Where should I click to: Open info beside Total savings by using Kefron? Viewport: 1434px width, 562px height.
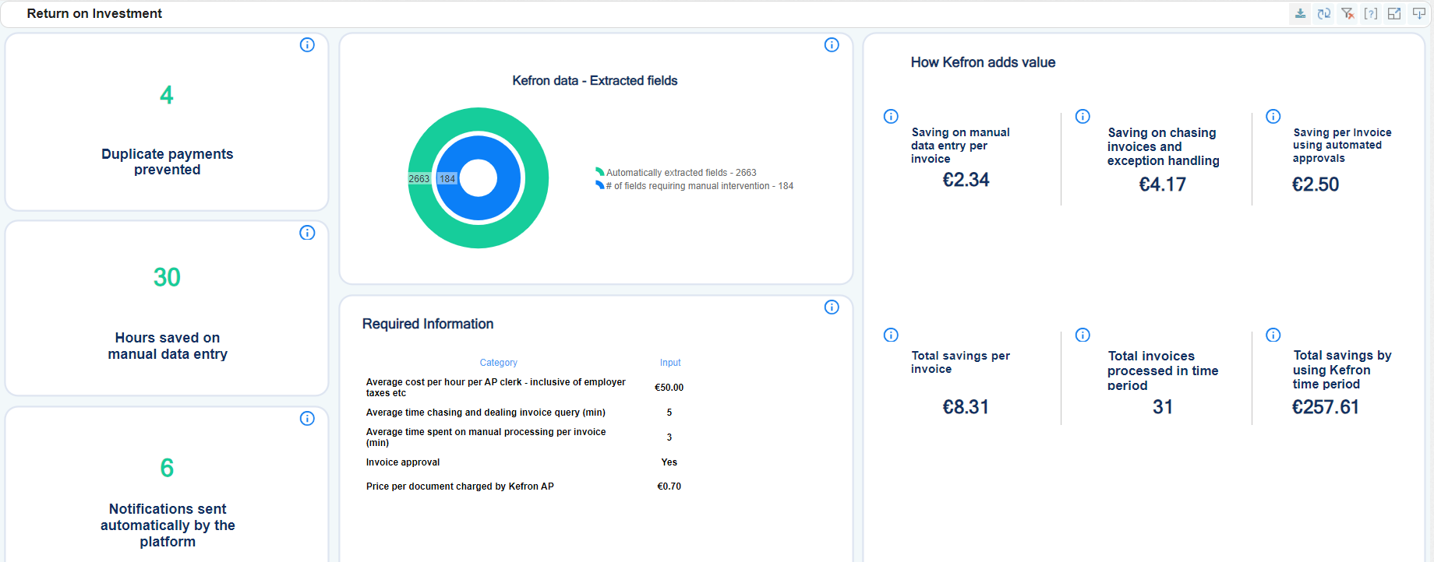(1273, 335)
